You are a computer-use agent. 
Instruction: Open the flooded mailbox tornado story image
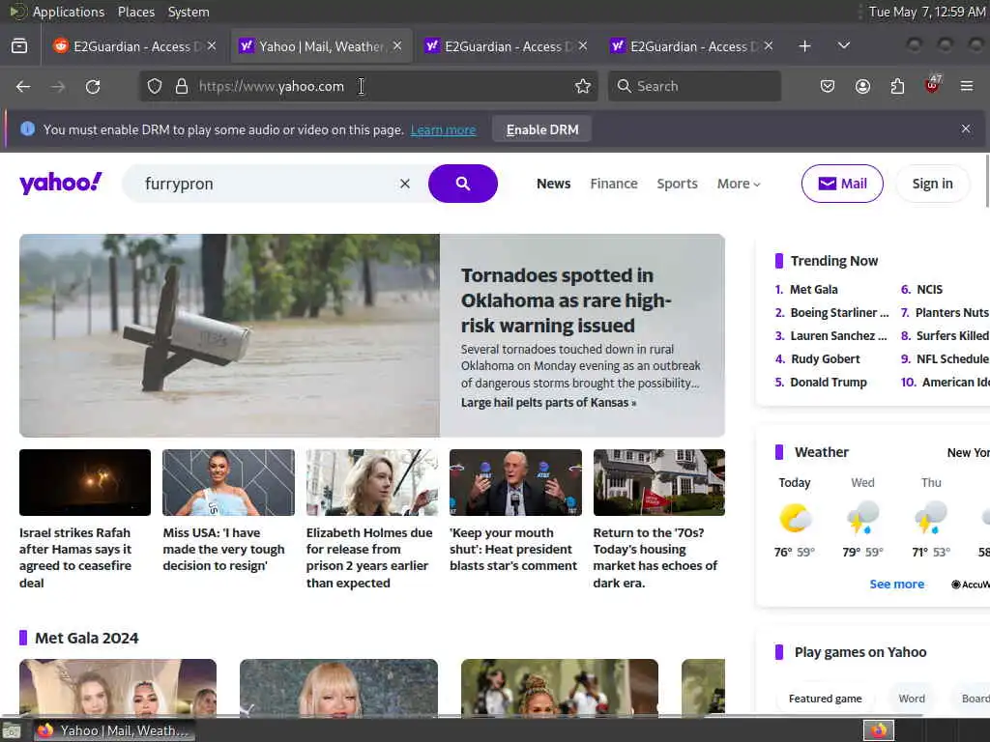click(x=230, y=335)
